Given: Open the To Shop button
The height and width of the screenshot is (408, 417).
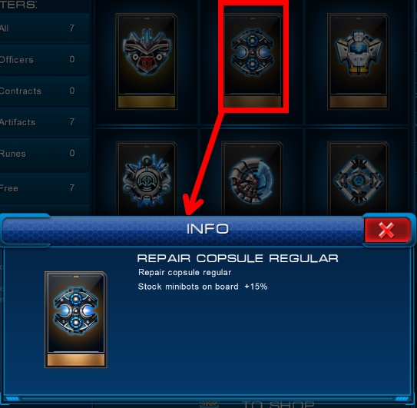Looking at the screenshot, I should click(278, 404).
